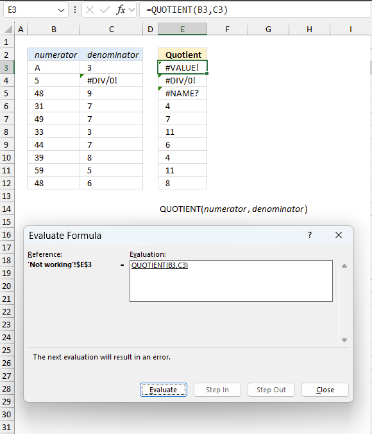Click the formula bar options dots icon
The width and height of the screenshot is (372, 434).
pos(75,10)
